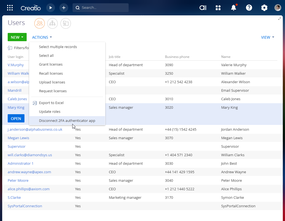
Task: Sort by Job title column header
Action: point(115,57)
